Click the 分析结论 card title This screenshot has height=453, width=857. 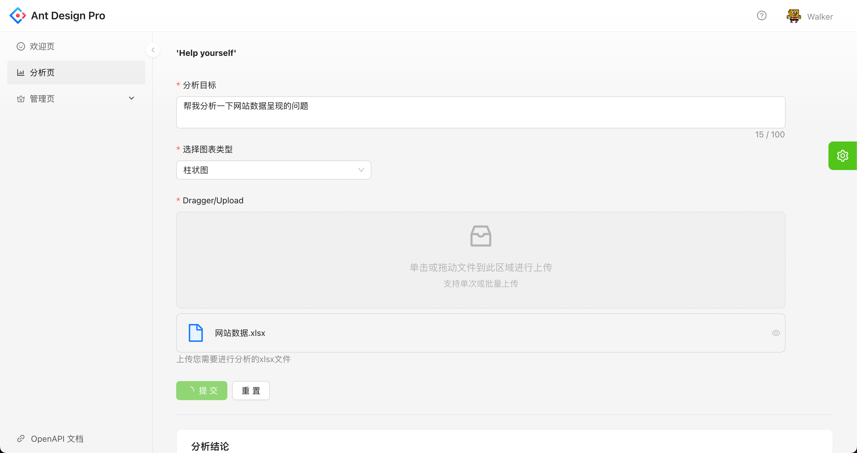pyautogui.click(x=210, y=446)
